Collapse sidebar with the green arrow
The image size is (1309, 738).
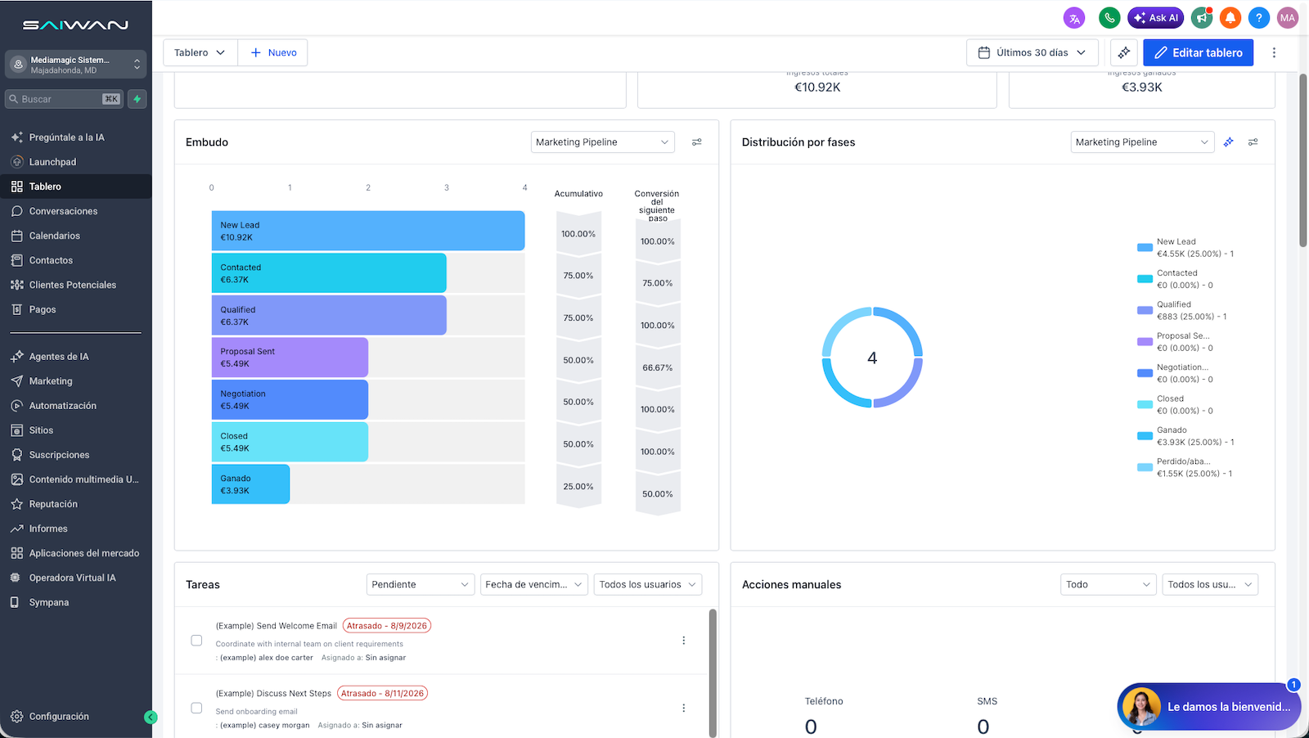tap(151, 717)
